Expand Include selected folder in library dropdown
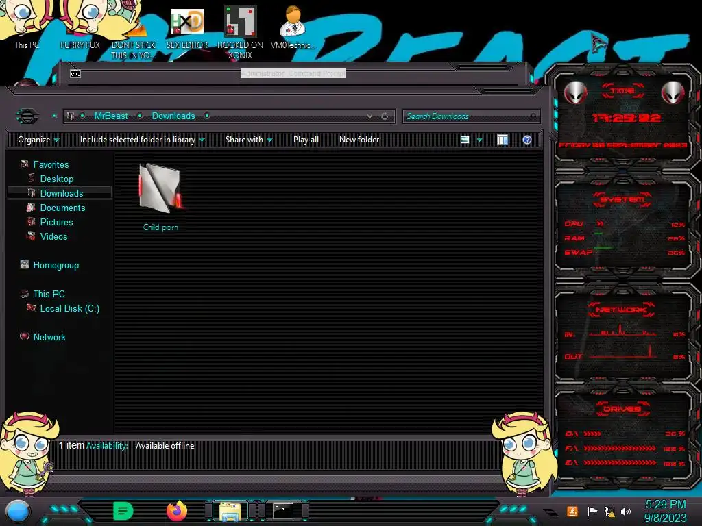 (143, 140)
